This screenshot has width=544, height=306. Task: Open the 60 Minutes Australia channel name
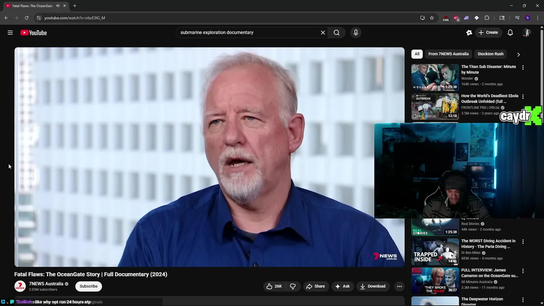[x=477, y=282]
